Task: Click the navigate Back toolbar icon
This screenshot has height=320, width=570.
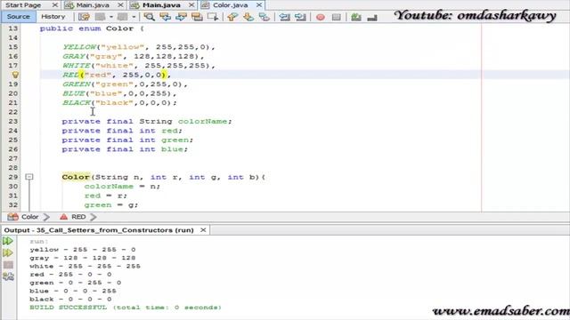Action: click(100, 17)
